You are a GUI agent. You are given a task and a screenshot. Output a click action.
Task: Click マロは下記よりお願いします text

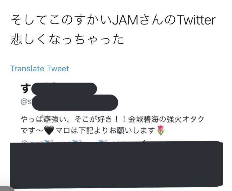point(105,131)
